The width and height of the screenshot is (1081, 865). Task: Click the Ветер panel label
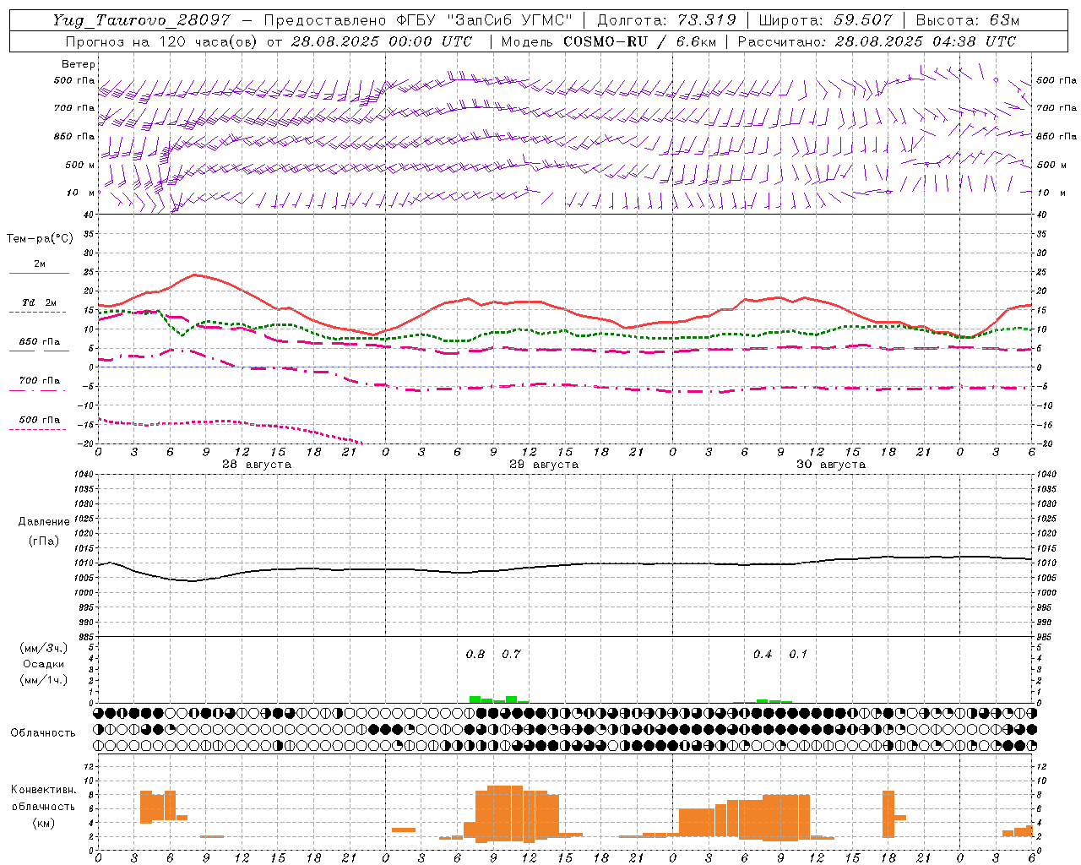(x=79, y=64)
